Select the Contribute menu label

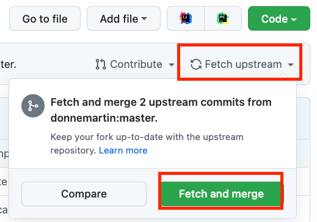point(136,64)
